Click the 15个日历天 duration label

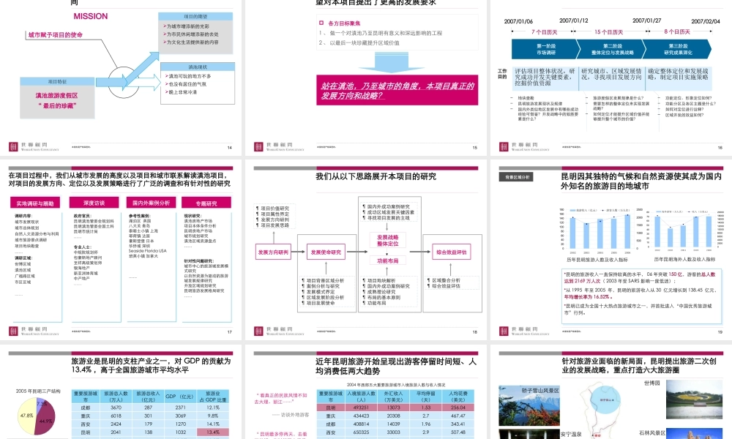click(x=608, y=32)
